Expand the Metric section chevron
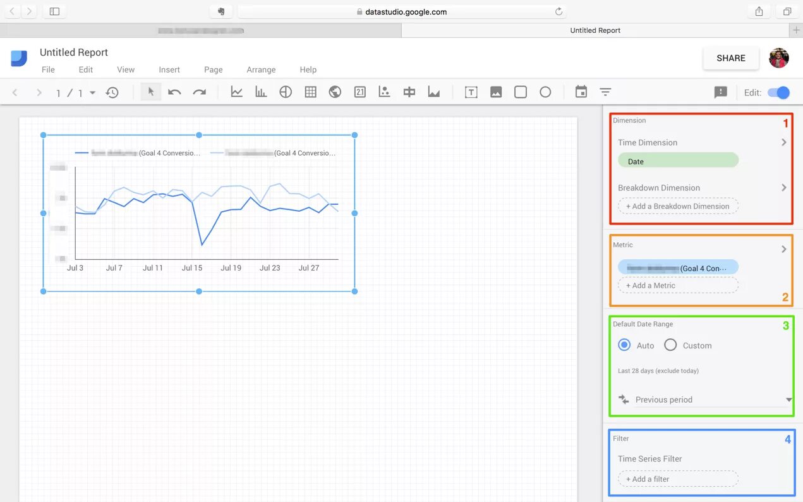This screenshot has height=502, width=803. pos(783,249)
